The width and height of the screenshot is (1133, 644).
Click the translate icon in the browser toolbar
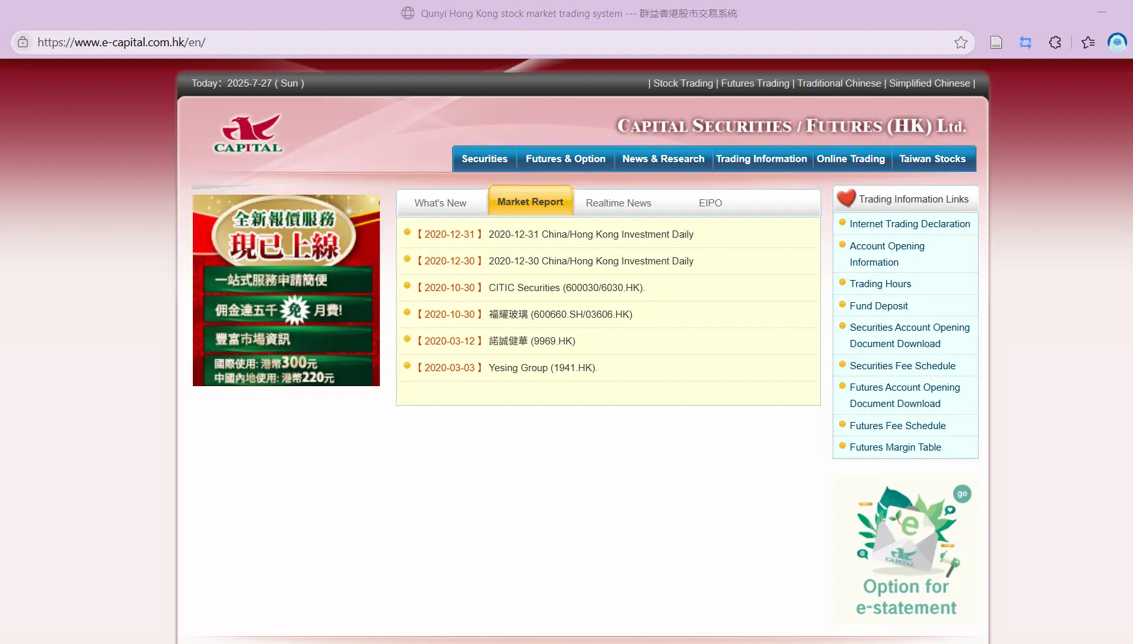1025,42
